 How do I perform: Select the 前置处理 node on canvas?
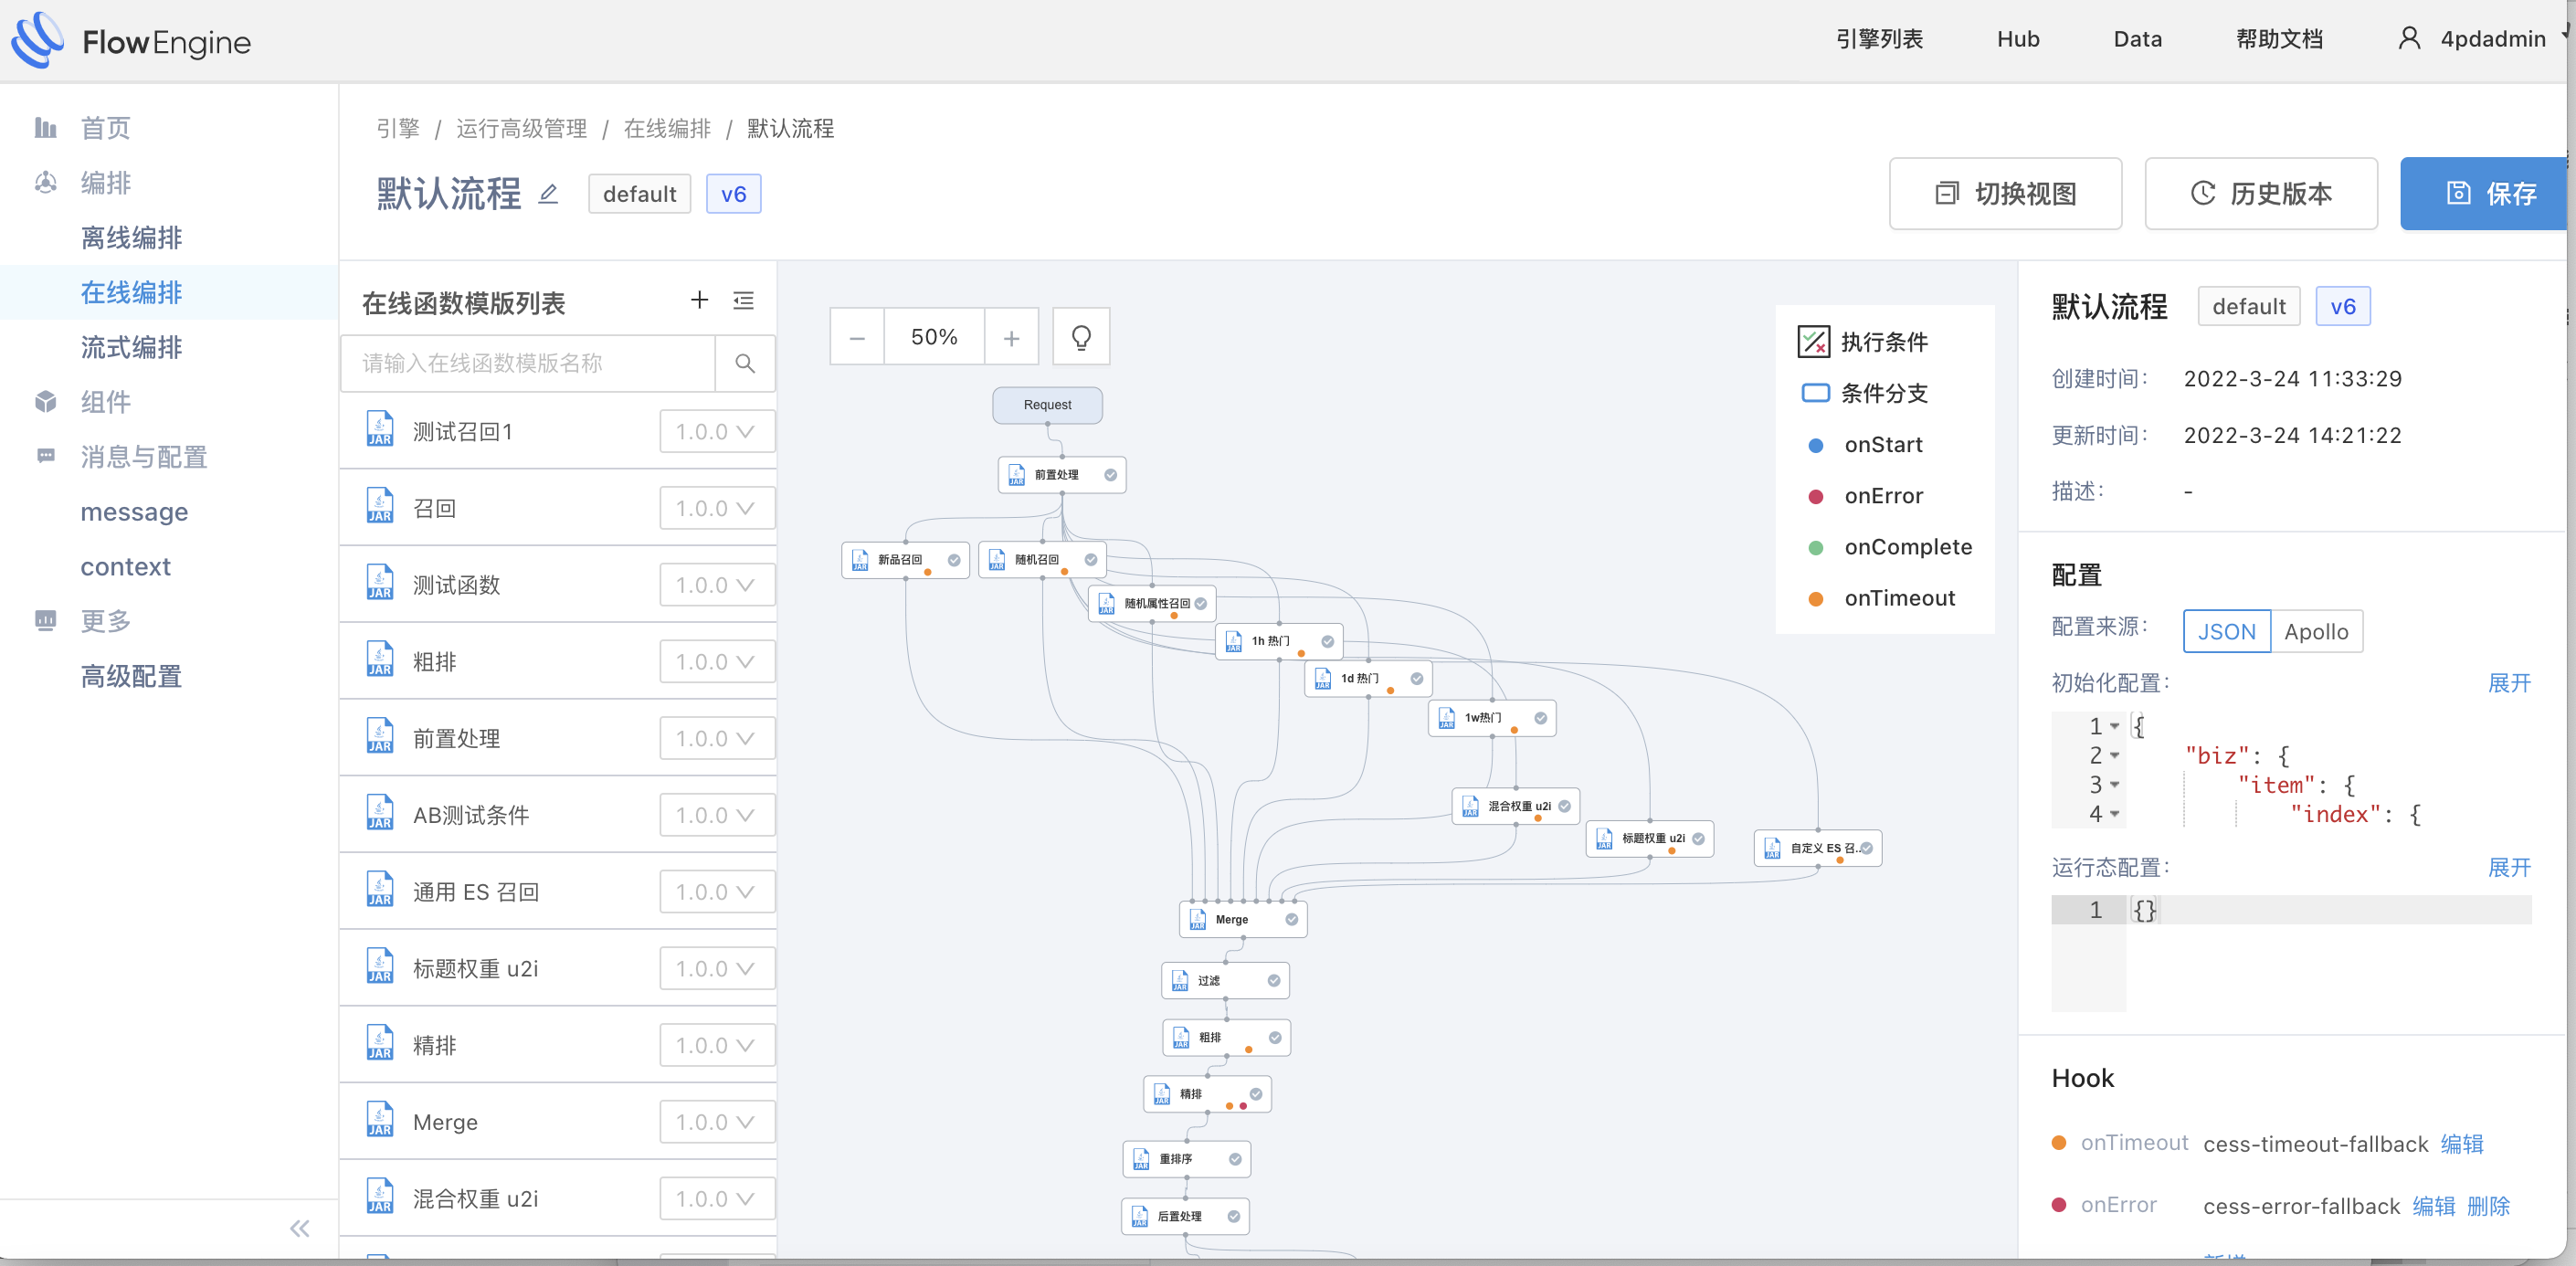[x=1061, y=475]
